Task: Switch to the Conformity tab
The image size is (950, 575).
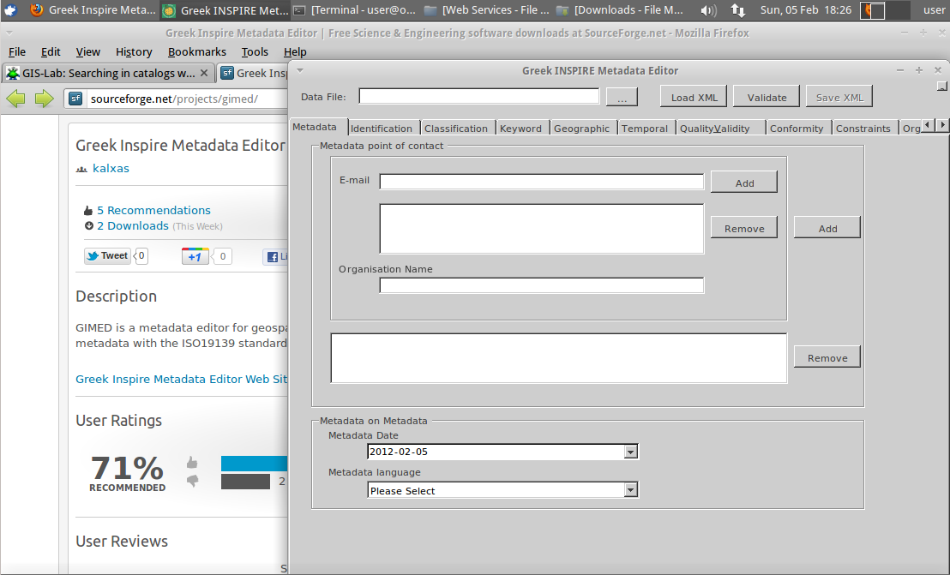Action: pyautogui.click(x=797, y=129)
